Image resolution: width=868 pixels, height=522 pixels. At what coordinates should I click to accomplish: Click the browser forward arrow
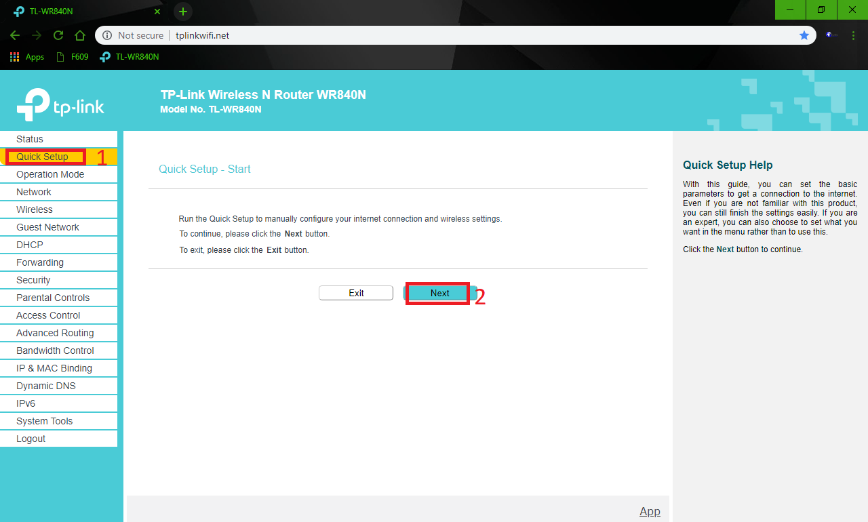[x=37, y=35]
